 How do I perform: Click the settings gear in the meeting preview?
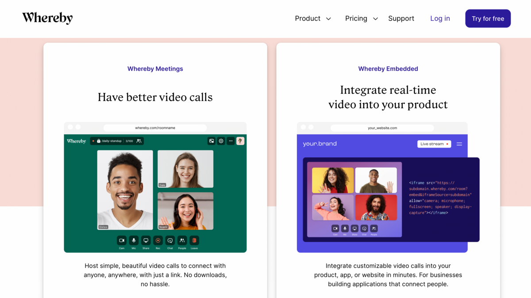pyautogui.click(x=221, y=141)
